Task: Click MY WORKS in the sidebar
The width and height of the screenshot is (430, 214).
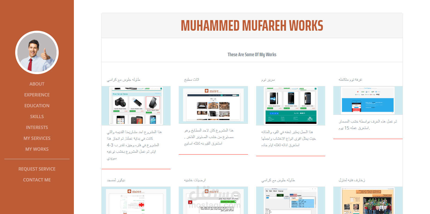Action: point(37,149)
